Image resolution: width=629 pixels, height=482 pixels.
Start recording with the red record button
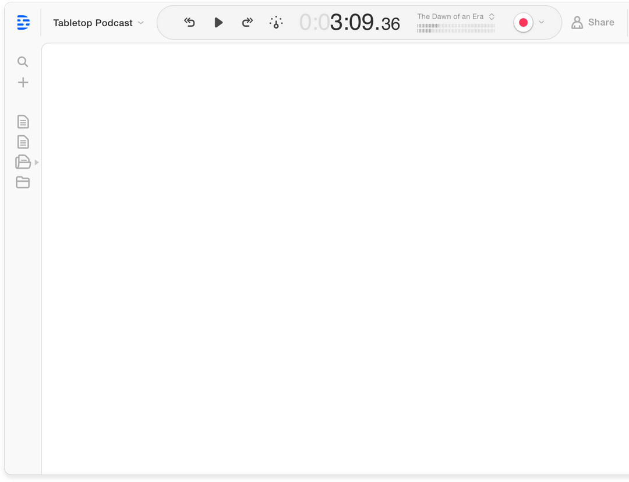[x=523, y=22]
